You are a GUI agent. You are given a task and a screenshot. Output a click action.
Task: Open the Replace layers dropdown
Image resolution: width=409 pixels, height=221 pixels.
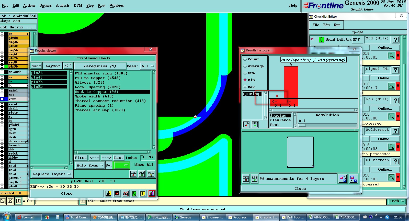pyautogui.click(x=52, y=174)
